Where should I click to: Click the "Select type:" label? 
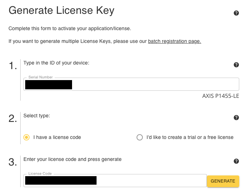(37, 116)
